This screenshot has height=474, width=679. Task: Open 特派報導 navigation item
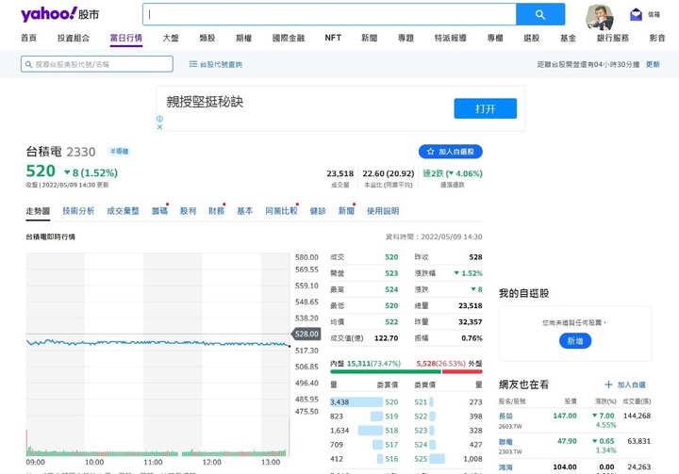451,38
